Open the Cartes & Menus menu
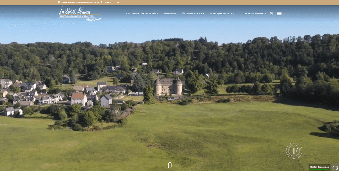Image resolution: width=339 pixels, height=171 pixels. [253, 14]
